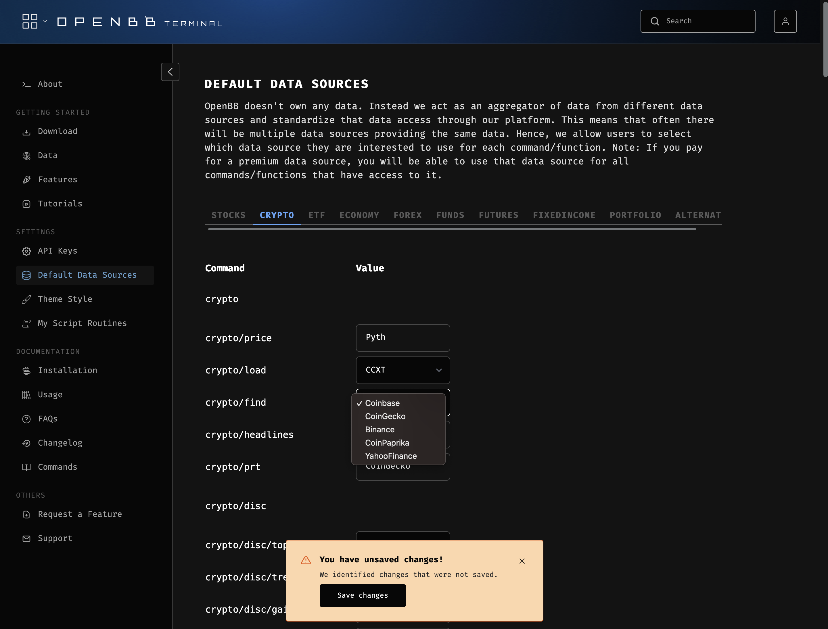828x629 pixels.
Task: Open the PORTFOLIO tab
Action: [x=635, y=215]
